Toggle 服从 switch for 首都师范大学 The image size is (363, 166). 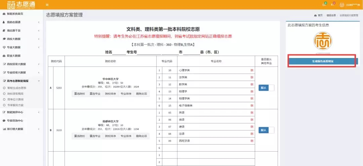(x=266, y=130)
